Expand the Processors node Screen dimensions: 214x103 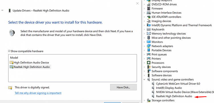[144, 63]
